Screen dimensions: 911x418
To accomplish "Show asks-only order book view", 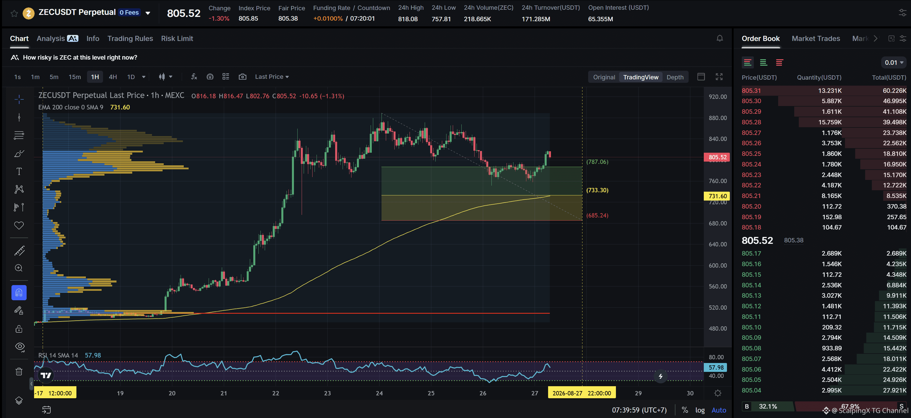I will (x=779, y=62).
